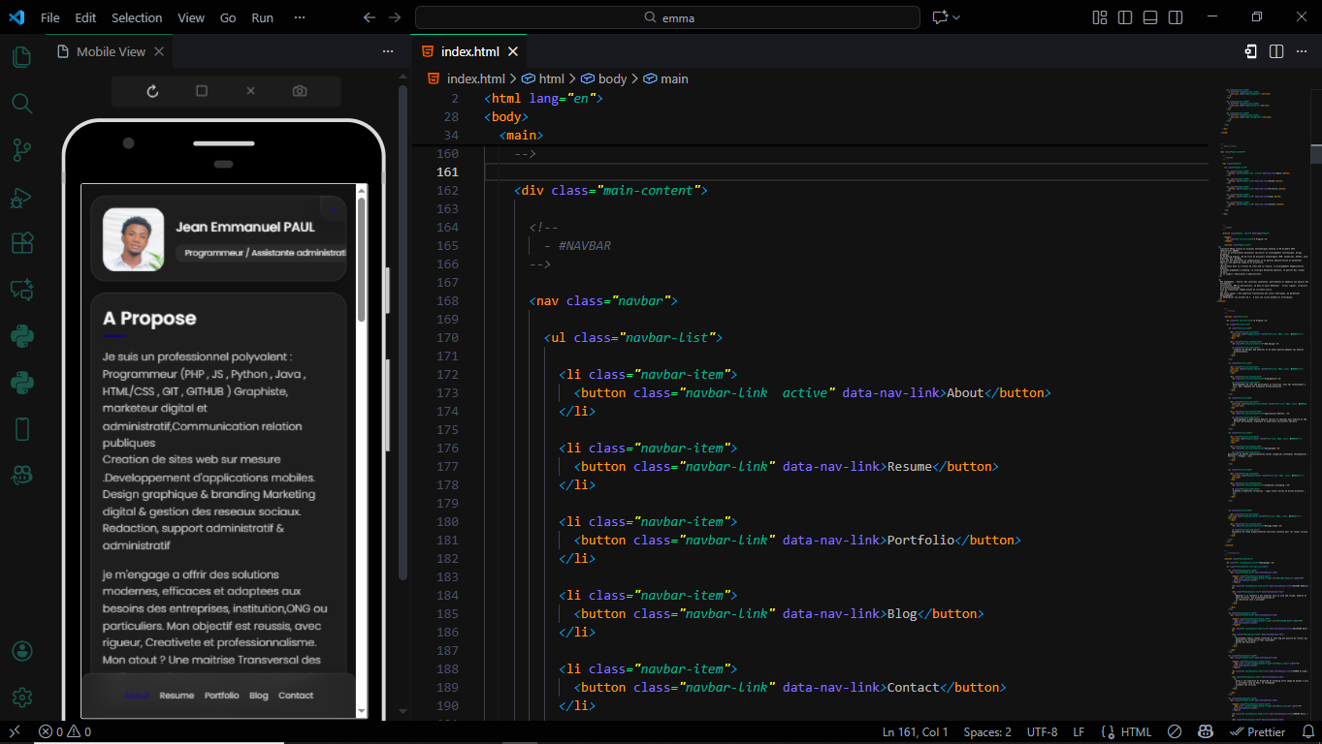
Task: Open Search in the activity bar
Action: pos(21,103)
